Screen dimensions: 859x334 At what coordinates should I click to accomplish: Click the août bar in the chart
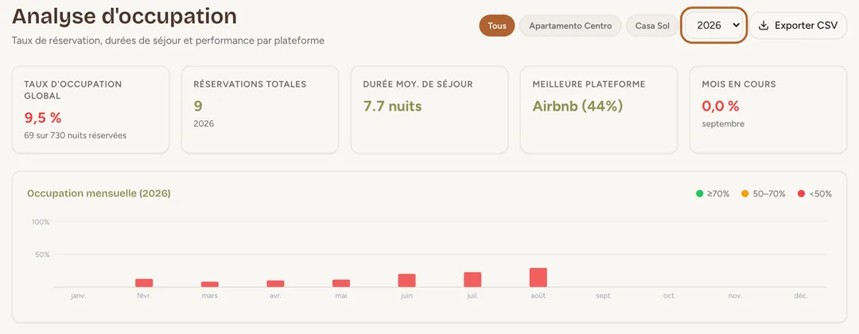point(538,277)
